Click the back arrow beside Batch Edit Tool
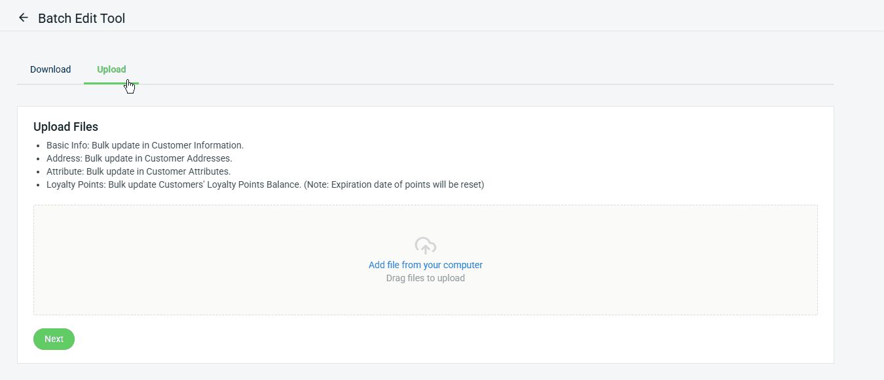Screen dimensions: 884x380 pos(24,18)
